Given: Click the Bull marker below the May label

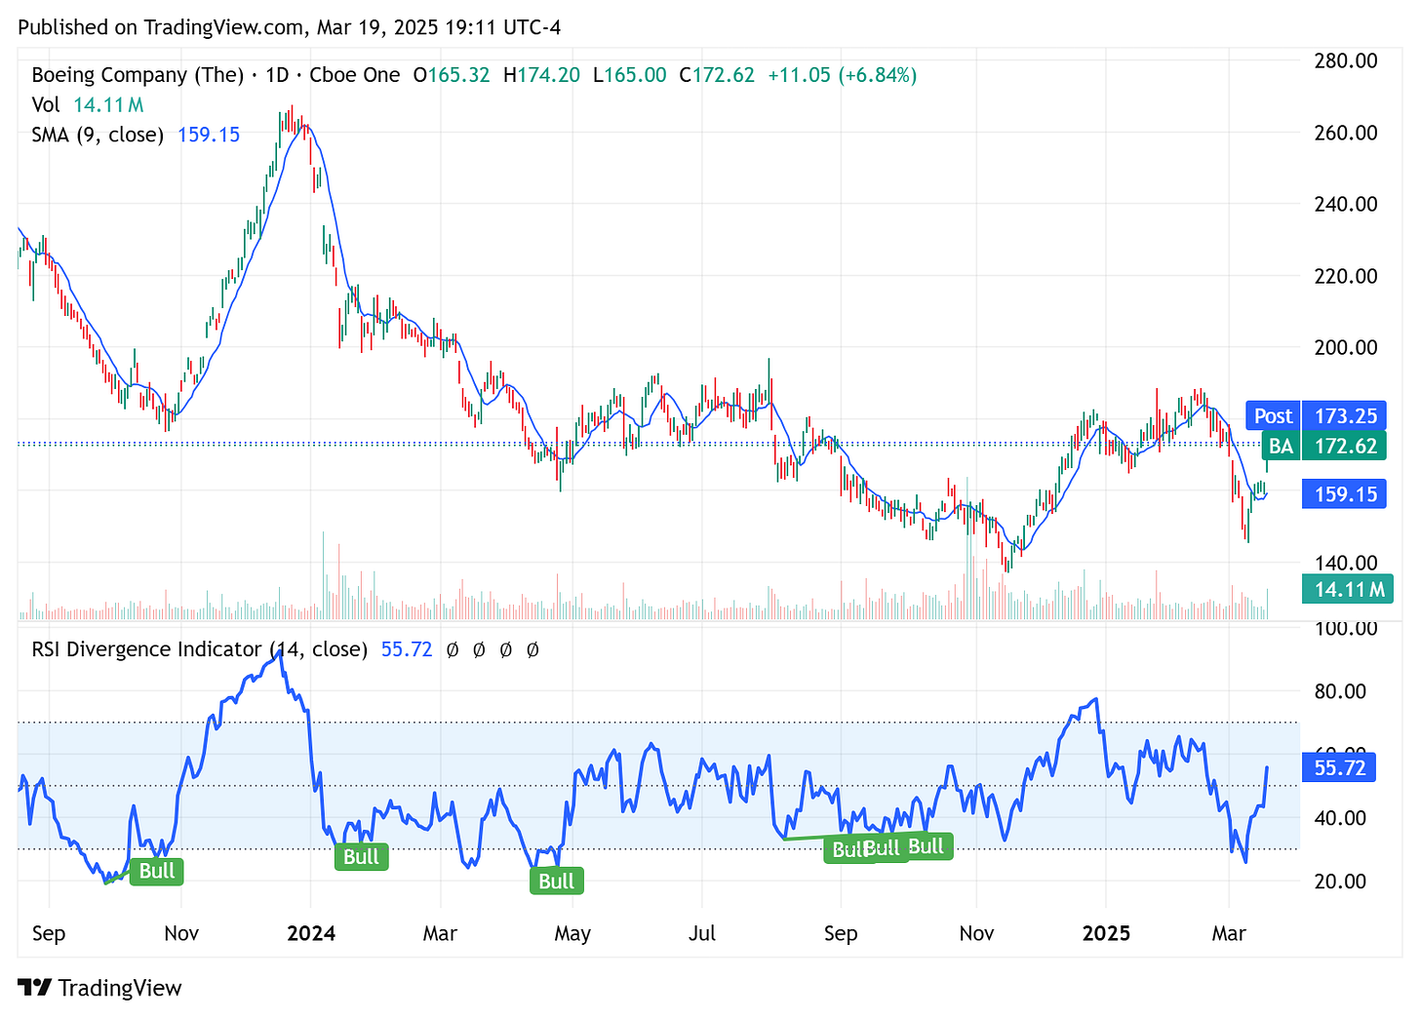Looking at the screenshot, I should pos(556,880).
